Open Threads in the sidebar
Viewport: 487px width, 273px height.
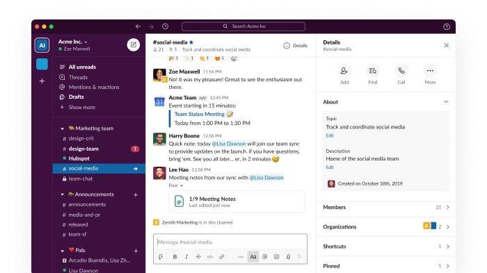click(x=78, y=77)
